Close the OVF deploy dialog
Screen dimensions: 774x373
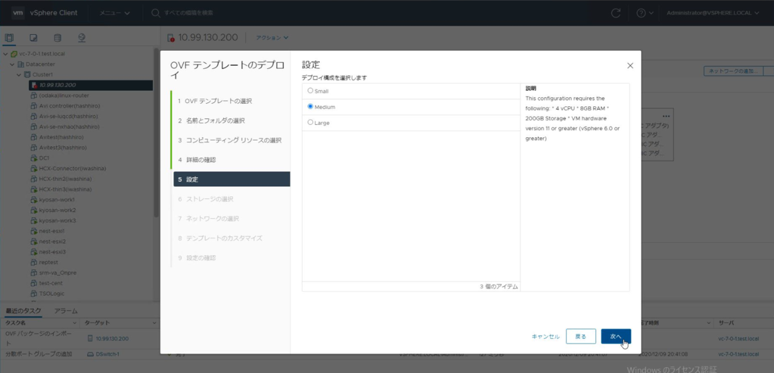[x=630, y=66]
